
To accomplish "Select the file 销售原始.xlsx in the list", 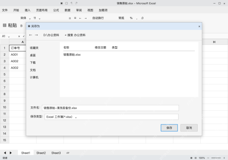I will pyautogui.click(x=72, y=55).
